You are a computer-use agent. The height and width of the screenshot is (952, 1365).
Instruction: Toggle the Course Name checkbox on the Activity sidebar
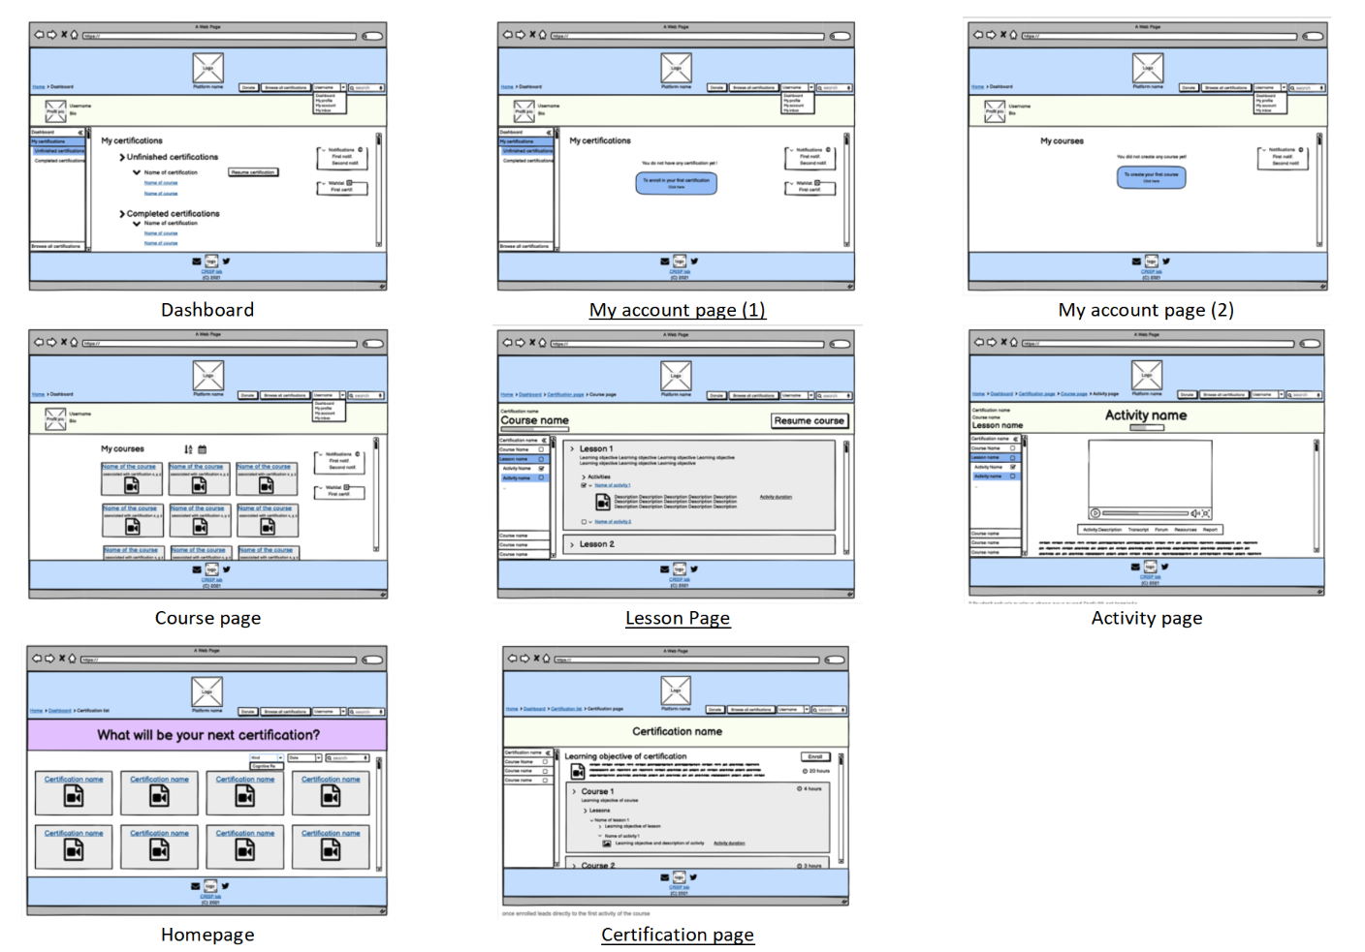[1013, 448]
